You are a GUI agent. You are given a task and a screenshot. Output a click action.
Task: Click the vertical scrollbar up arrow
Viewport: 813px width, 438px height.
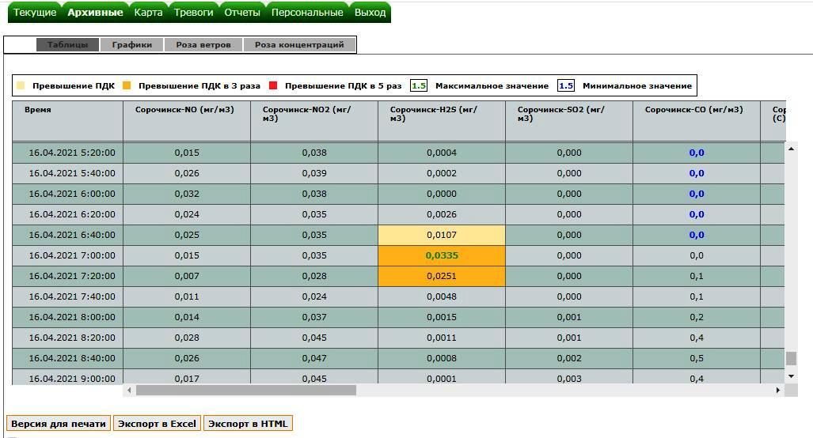point(791,148)
